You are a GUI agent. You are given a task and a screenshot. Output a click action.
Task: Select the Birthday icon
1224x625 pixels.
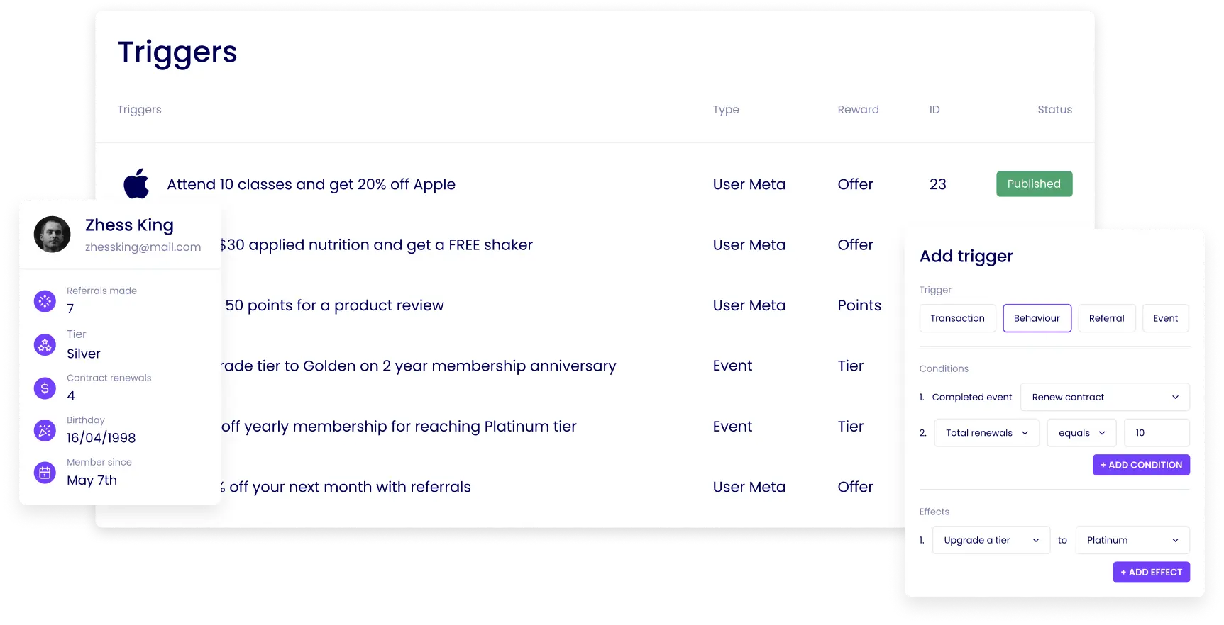tap(45, 430)
